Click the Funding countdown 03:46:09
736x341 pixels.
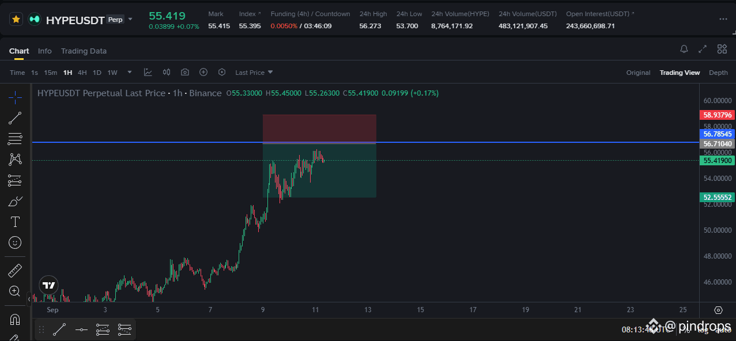(317, 26)
